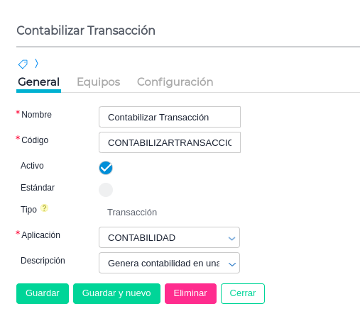Click the Contabilizar Transacción page heading
Image resolution: width=360 pixels, height=311 pixels.
tap(86, 30)
